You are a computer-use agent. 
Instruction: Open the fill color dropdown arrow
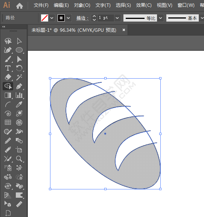click(x=52, y=18)
